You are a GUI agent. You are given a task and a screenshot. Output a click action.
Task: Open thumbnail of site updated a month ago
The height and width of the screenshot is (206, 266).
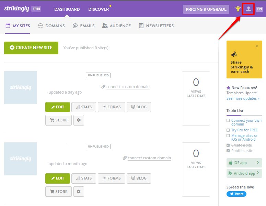pos(21,159)
